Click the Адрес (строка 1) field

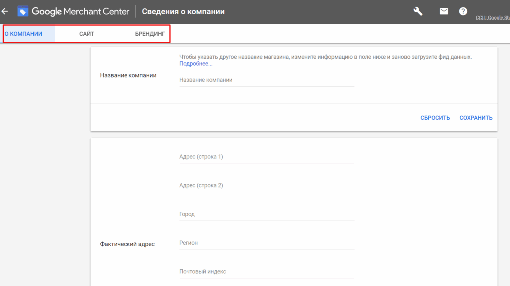tap(266, 157)
